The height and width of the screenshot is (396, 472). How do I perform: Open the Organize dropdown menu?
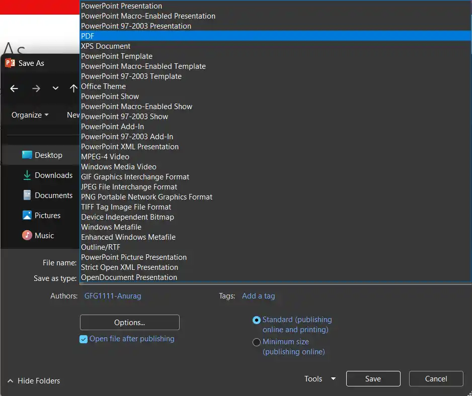click(30, 115)
